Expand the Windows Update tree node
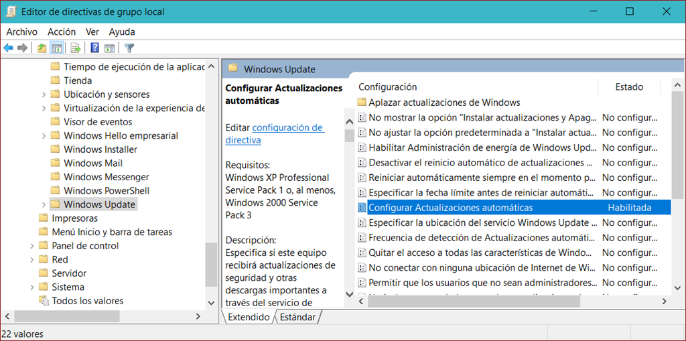The width and height of the screenshot is (686, 341). [44, 204]
